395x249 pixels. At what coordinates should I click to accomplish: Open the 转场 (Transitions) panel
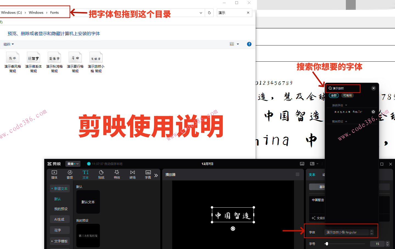133,174
